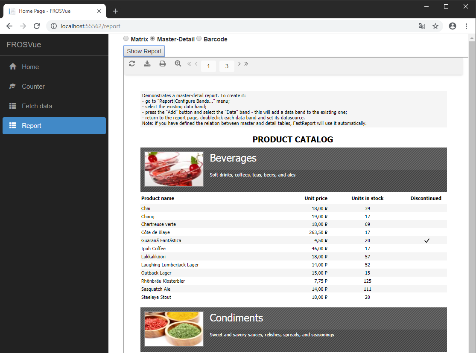The width and height of the screenshot is (476, 353).
Task: Open Chrome's three-dot menu
Action: 466,26
